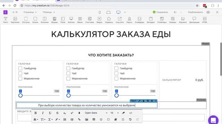Go back with editor undo arrow
222x124 pixels.
pyautogui.click(x=175, y=12)
